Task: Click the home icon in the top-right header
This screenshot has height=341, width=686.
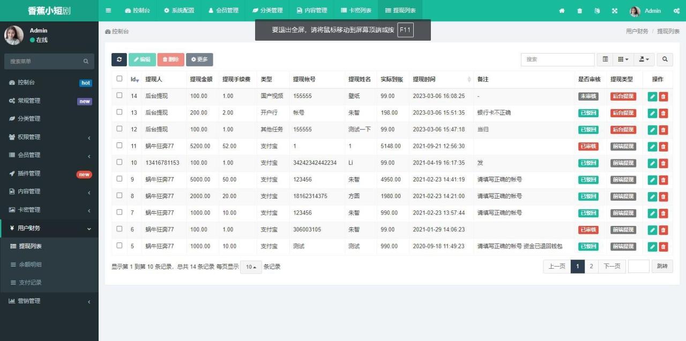Action: tap(562, 10)
